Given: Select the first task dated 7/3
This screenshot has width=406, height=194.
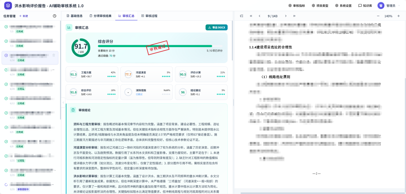Looking at the screenshot, I should (30, 29).
